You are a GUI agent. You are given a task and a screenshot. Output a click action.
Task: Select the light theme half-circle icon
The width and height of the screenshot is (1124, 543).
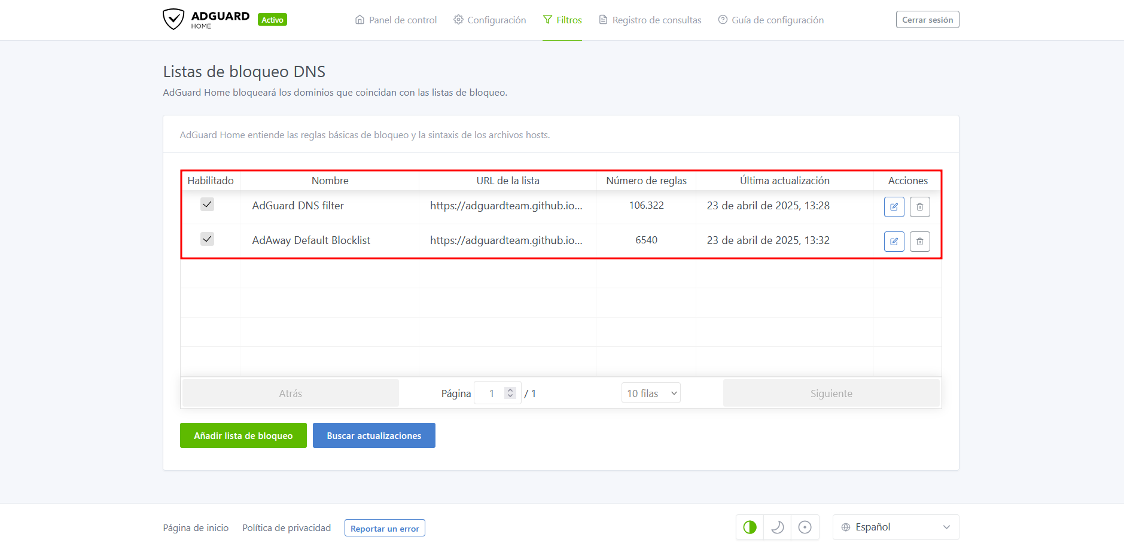point(750,527)
